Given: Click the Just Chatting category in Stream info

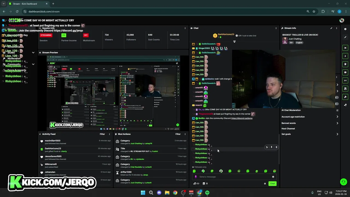Looking at the screenshot, I should coord(295,39).
